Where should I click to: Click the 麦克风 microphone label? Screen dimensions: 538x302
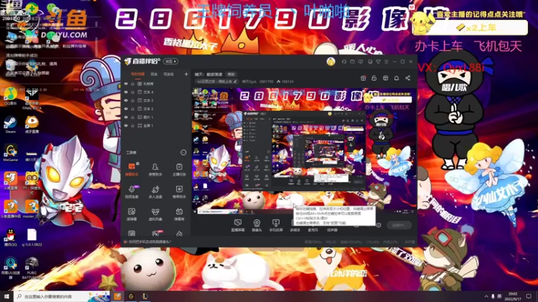313,230
